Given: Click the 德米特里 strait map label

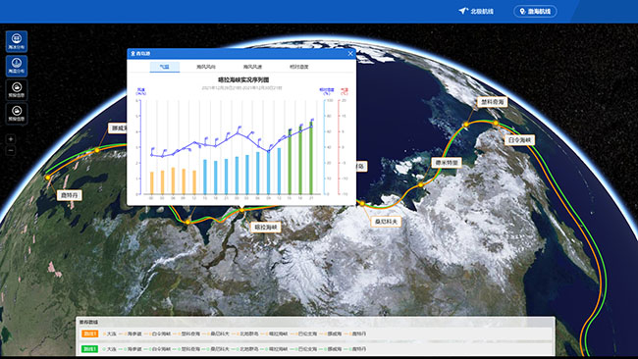Looking at the screenshot, I should pos(447,163).
